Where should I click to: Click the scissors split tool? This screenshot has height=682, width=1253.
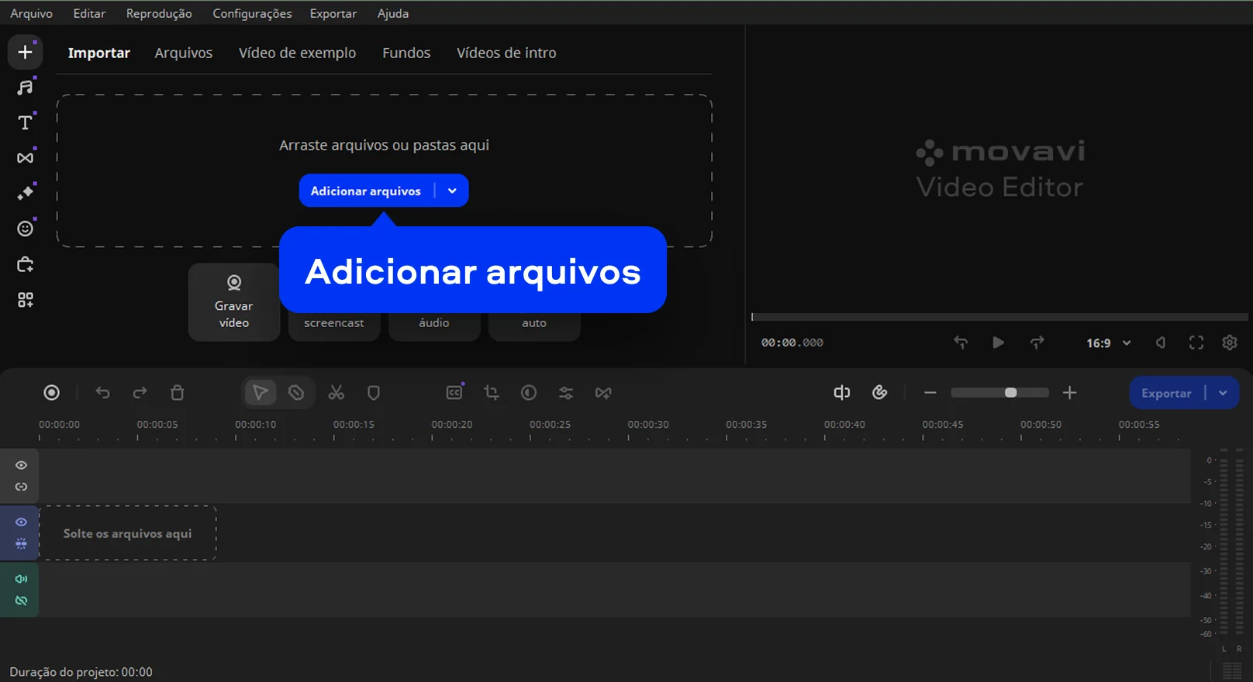coord(336,393)
